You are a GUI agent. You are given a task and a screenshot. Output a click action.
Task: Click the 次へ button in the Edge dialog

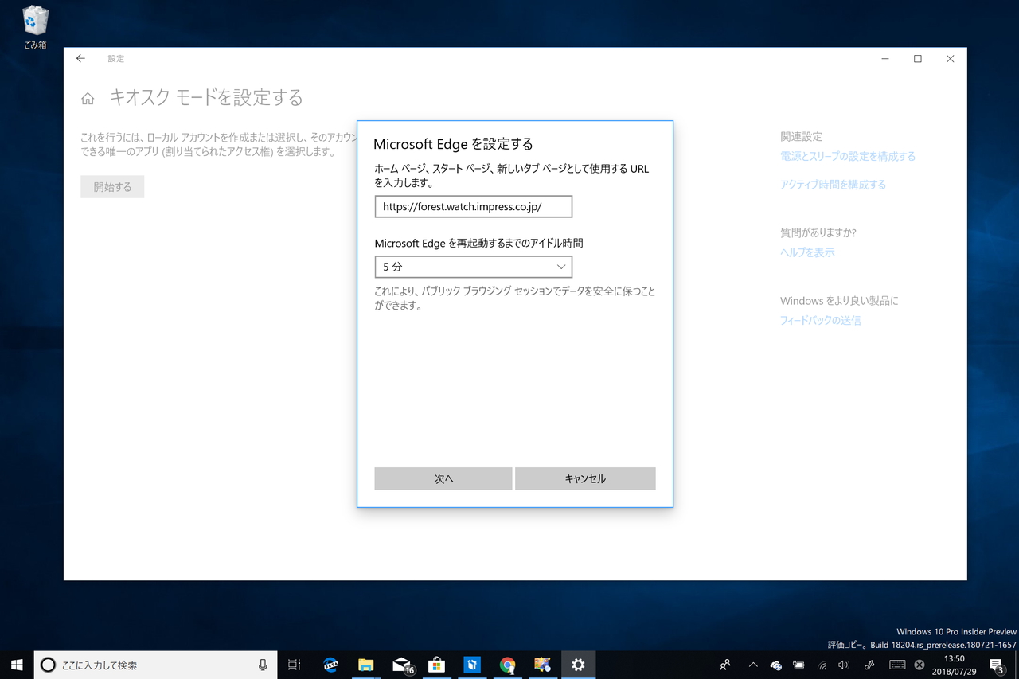coord(443,478)
